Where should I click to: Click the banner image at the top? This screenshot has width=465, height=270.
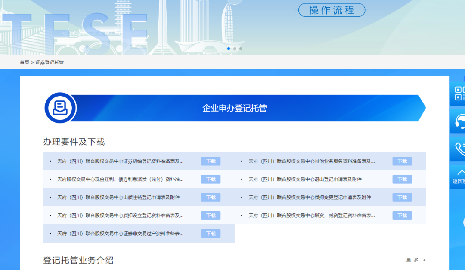(x=172, y=26)
